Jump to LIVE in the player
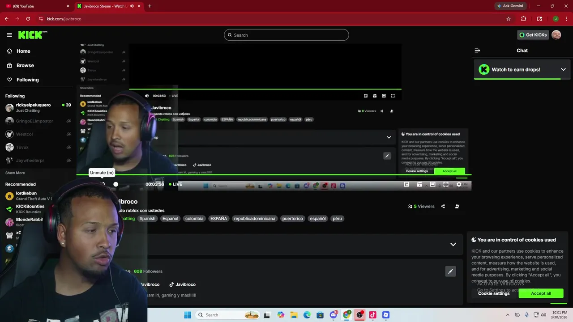 (x=175, y=184)
